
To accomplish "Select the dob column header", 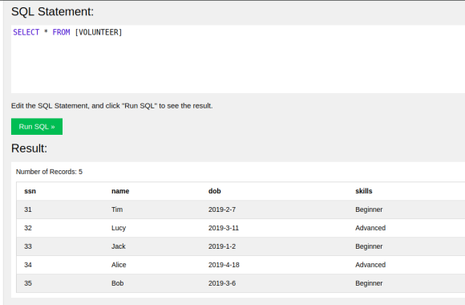I will 214,191.
